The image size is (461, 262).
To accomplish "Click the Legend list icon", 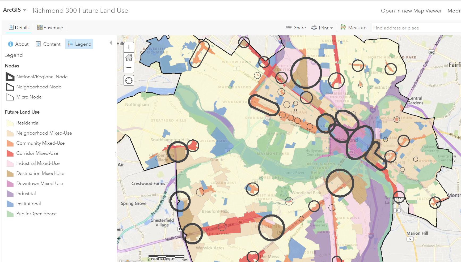I will (x=70, y=44).
